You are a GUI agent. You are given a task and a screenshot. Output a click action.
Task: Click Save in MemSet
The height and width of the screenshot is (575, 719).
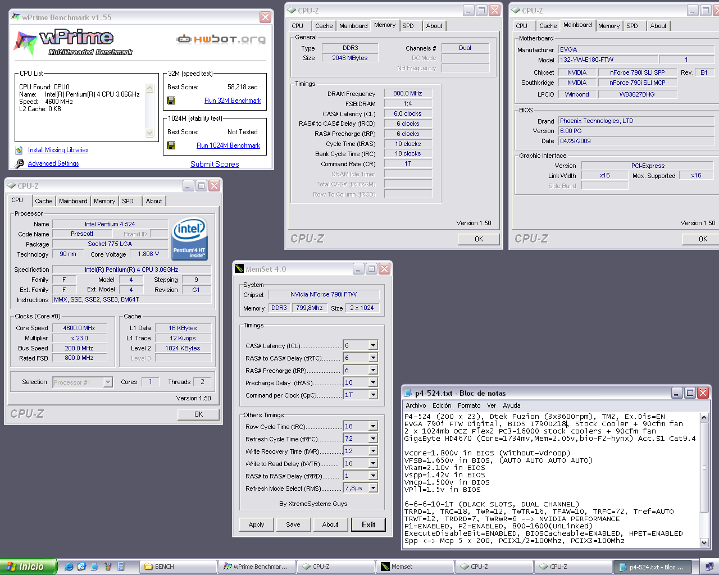point(293,524)
